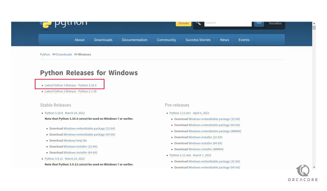Click the scrollbar up arrow
Viewport: 327px width, 191px height.
click(314, 24)
